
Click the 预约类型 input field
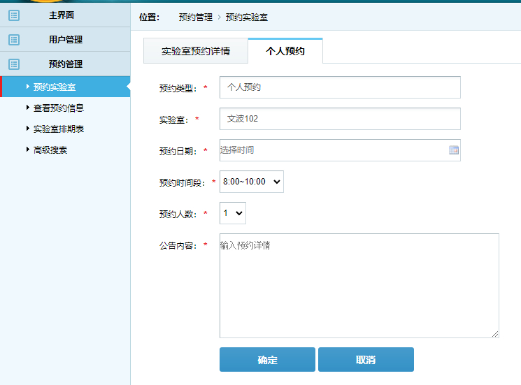pyautogui.click(x=340, y=87)
